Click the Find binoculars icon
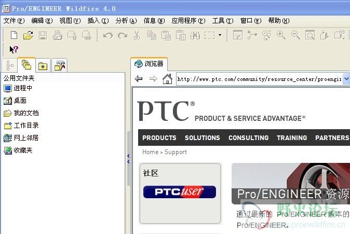Viewport: 350px width, 234px height. point(195,35)
